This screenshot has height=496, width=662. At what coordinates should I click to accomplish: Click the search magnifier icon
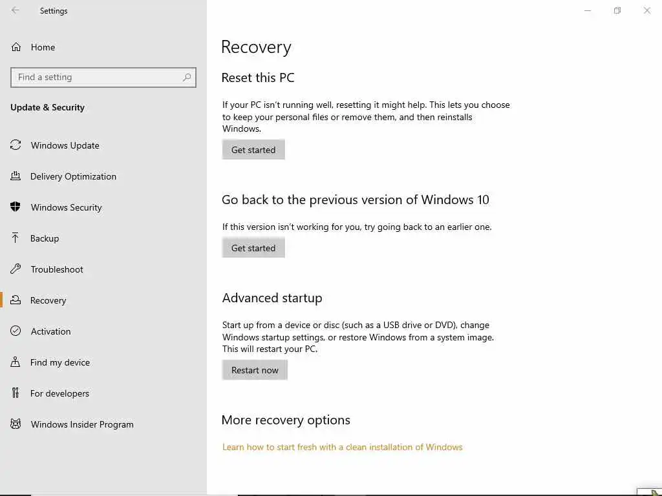(187, 77)
